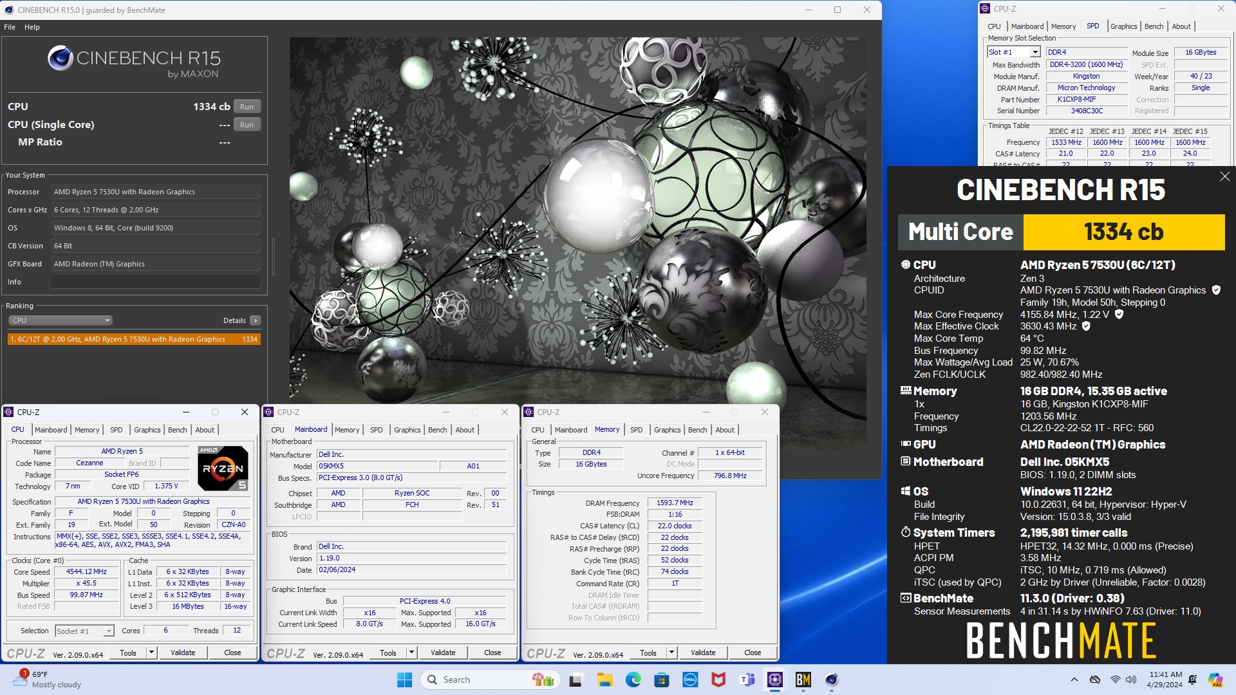Open the weather widget showing 69°F
Image resolution: width=1236 pixels, height=695 pixels.
48,680
